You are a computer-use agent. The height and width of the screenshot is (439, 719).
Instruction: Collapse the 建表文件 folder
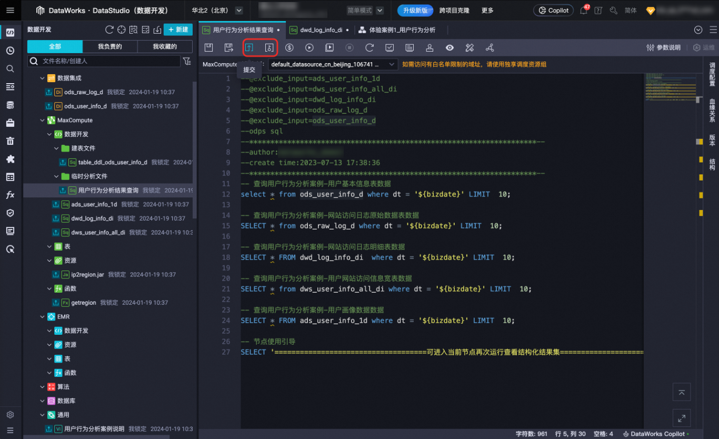pos(57,148)
